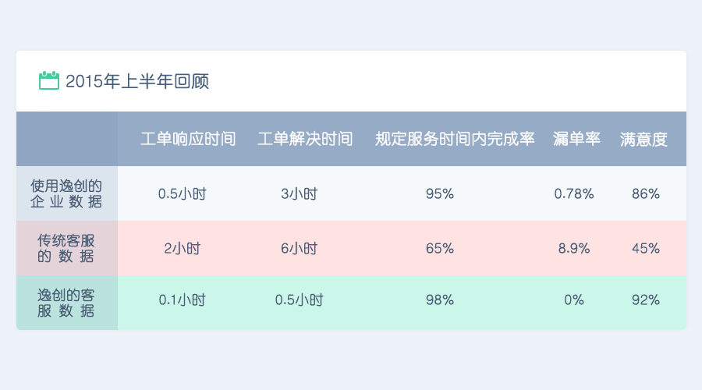This screenshot has width=702, height=390.
Task: Click the 45% satisfaction cell
Action: [646, 249]
